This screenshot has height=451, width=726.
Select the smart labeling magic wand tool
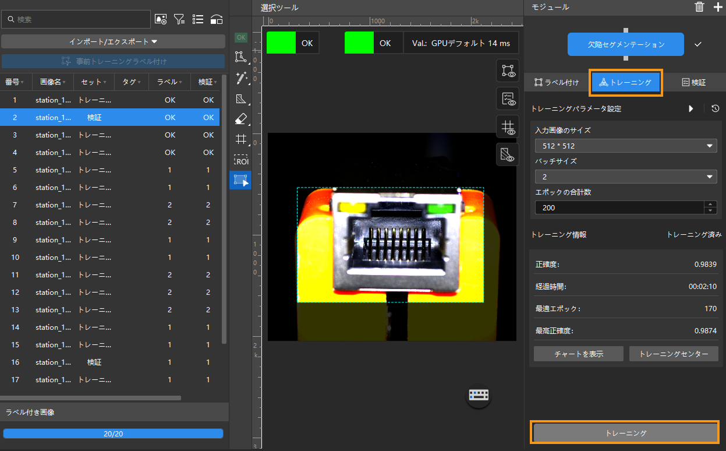click(240, 77)
